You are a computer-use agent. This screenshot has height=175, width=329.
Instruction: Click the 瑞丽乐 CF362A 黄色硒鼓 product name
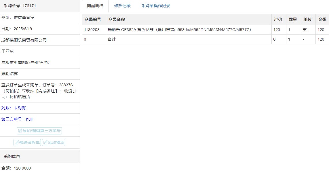click(179, 30)
